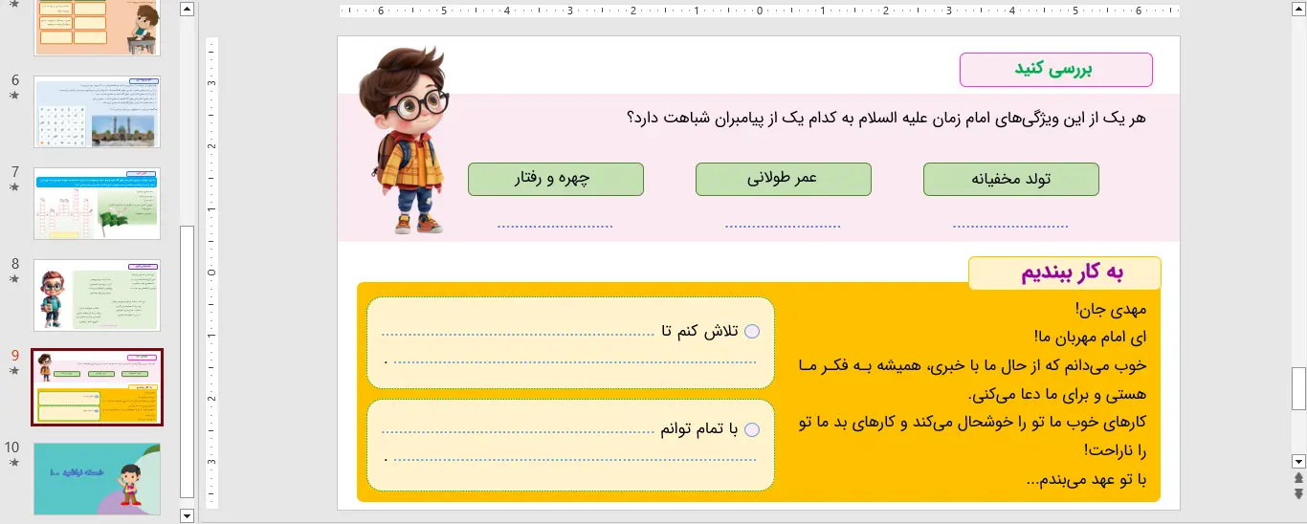Viewport: 1307px width, 524px height.
Task: Click the main vertical scrollbar thumb
Action: (1298, 388)
